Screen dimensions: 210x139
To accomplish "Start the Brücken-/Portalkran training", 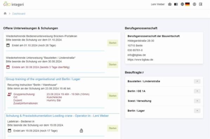I will (x=112, y=43).
